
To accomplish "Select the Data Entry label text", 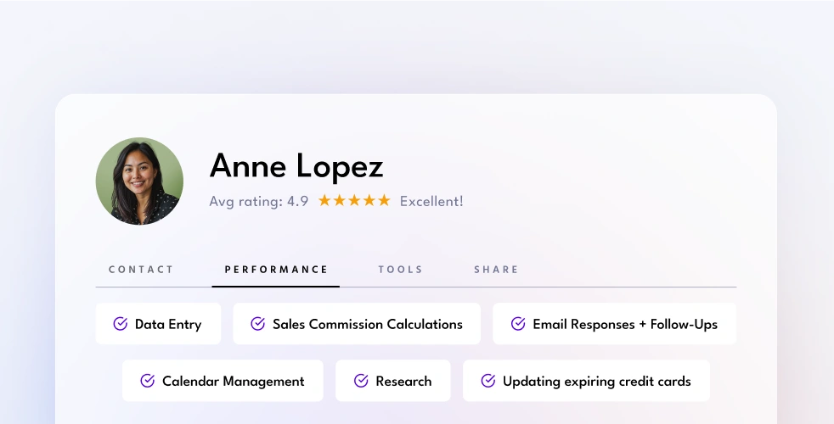I will point(168,324).
